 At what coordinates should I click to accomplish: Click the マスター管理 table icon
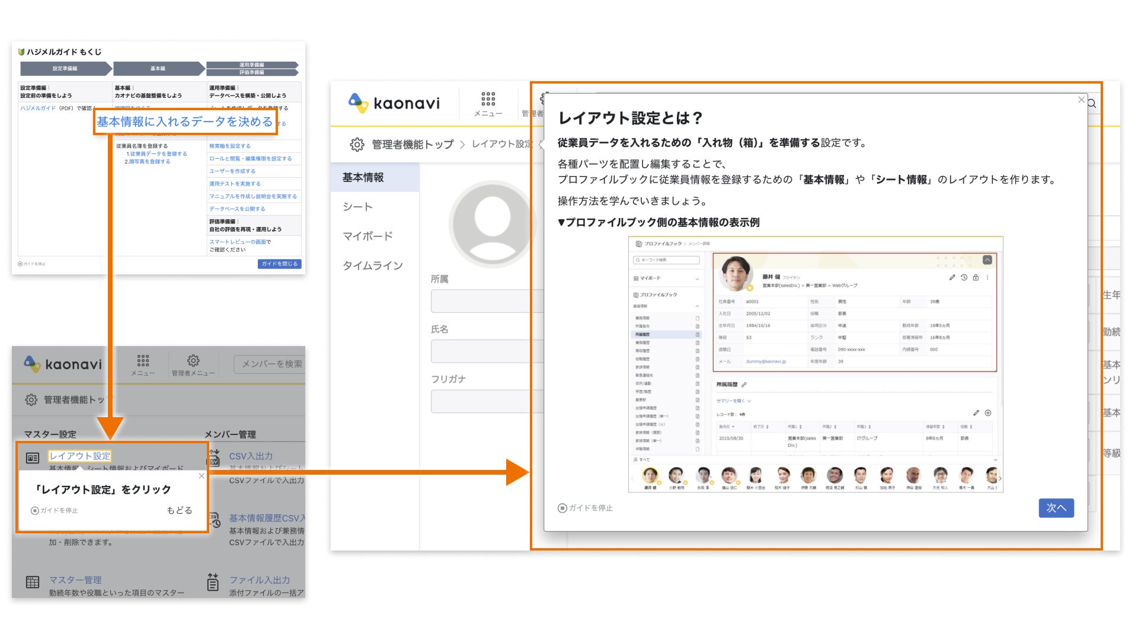33,582
